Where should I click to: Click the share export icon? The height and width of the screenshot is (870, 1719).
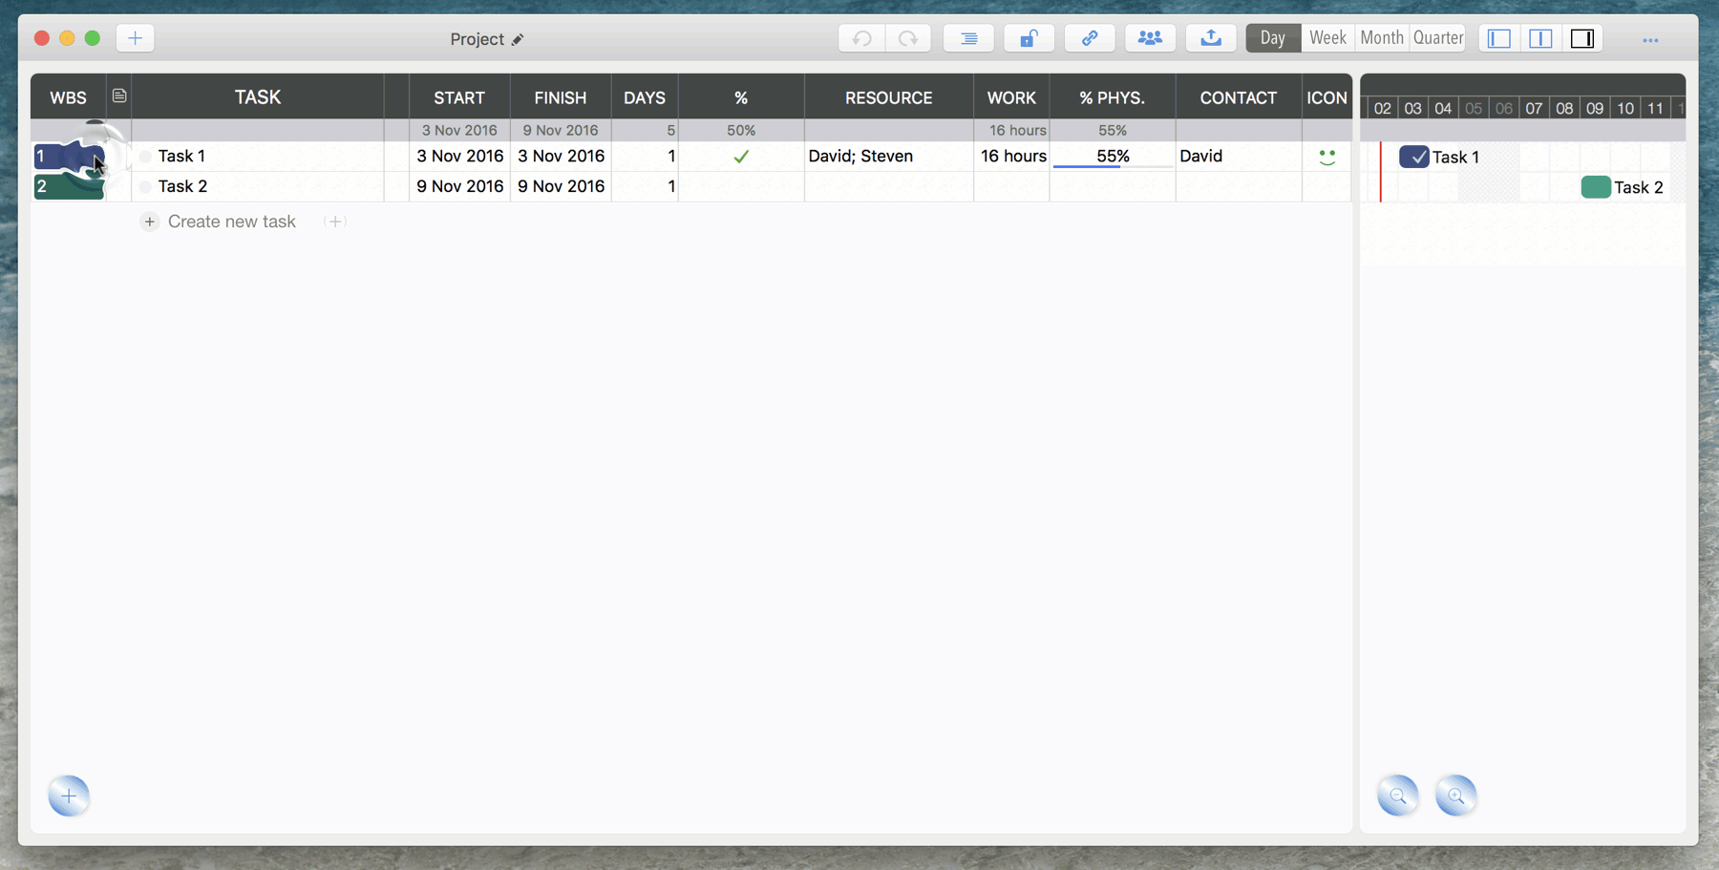click(x=1211, y=38)
